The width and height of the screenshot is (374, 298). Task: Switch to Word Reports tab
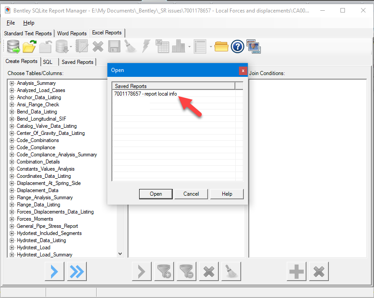click(72, 34)
